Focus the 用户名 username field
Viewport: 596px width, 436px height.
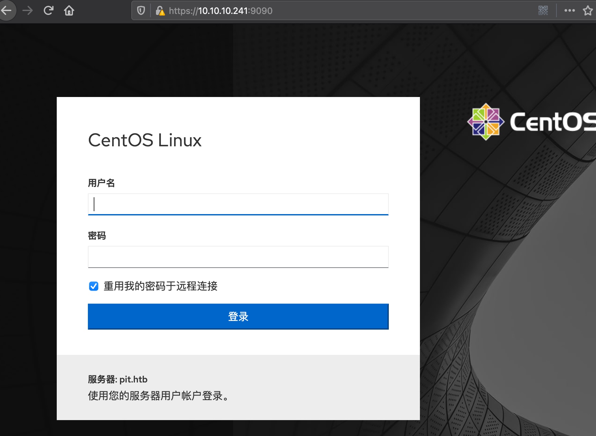238,204
